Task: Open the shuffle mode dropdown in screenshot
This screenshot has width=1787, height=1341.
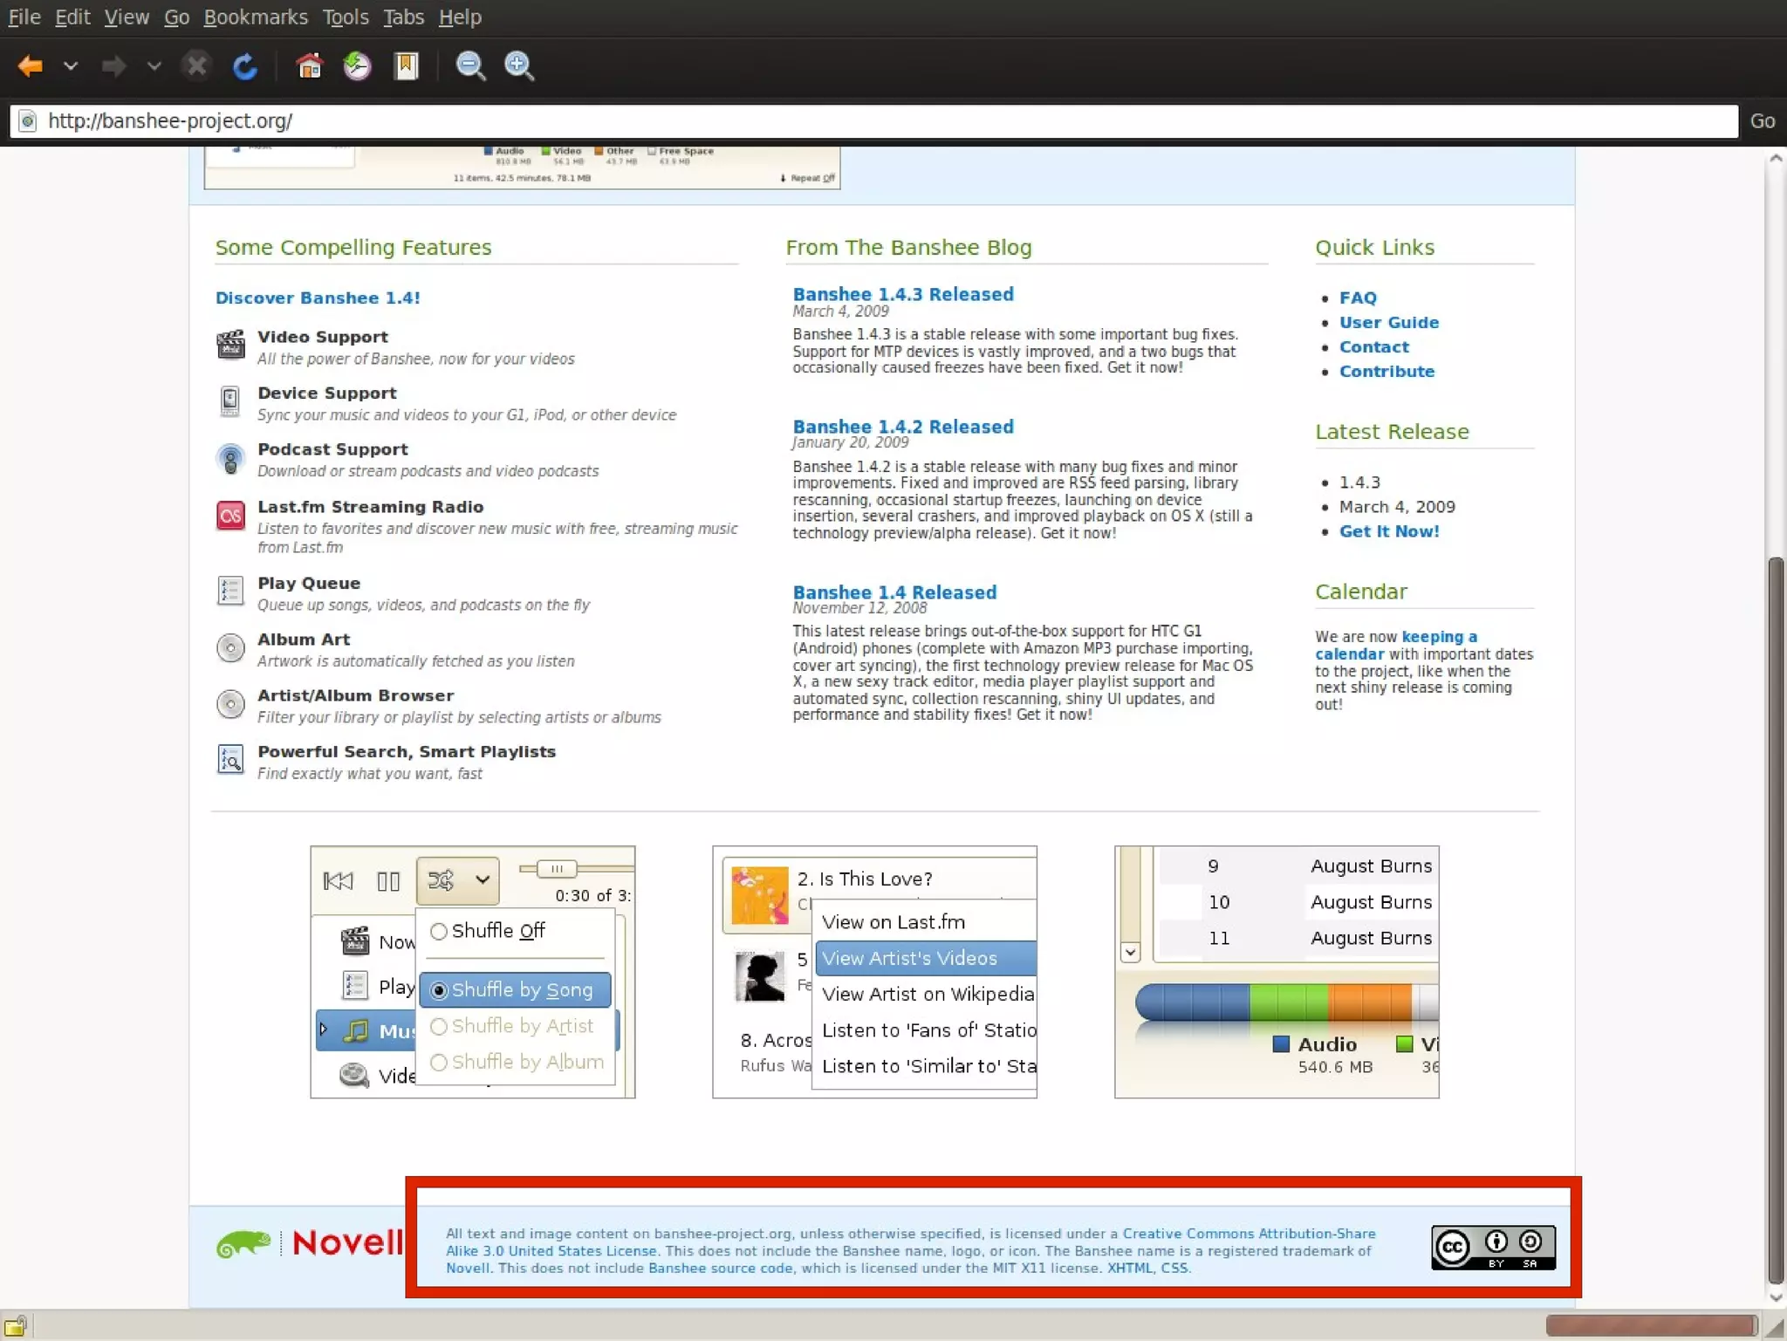Action: [482, 880]
